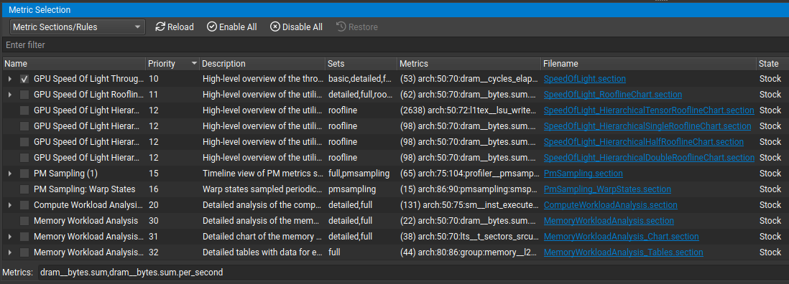
Task: Check the HierarchicalSingleRooflineChart row checkbox
Action: click(24, 126)
